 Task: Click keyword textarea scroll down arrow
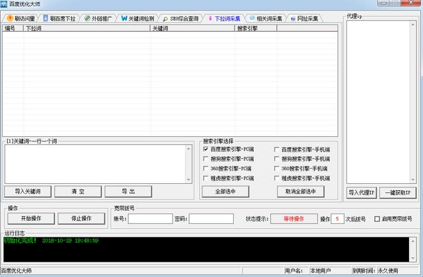pyautogui.click(x=188, y=180)
